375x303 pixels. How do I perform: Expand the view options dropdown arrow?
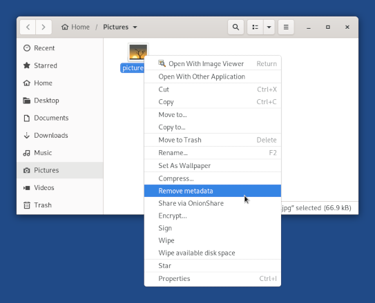point(269,27)
